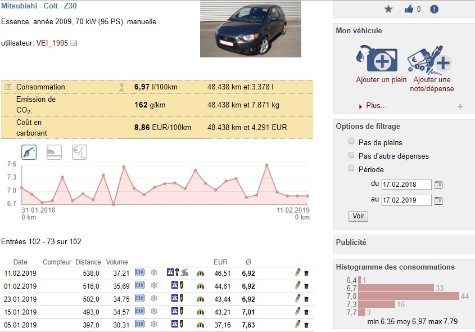Enable the 'Pas d'autre dépenses' checkbox

351,155
